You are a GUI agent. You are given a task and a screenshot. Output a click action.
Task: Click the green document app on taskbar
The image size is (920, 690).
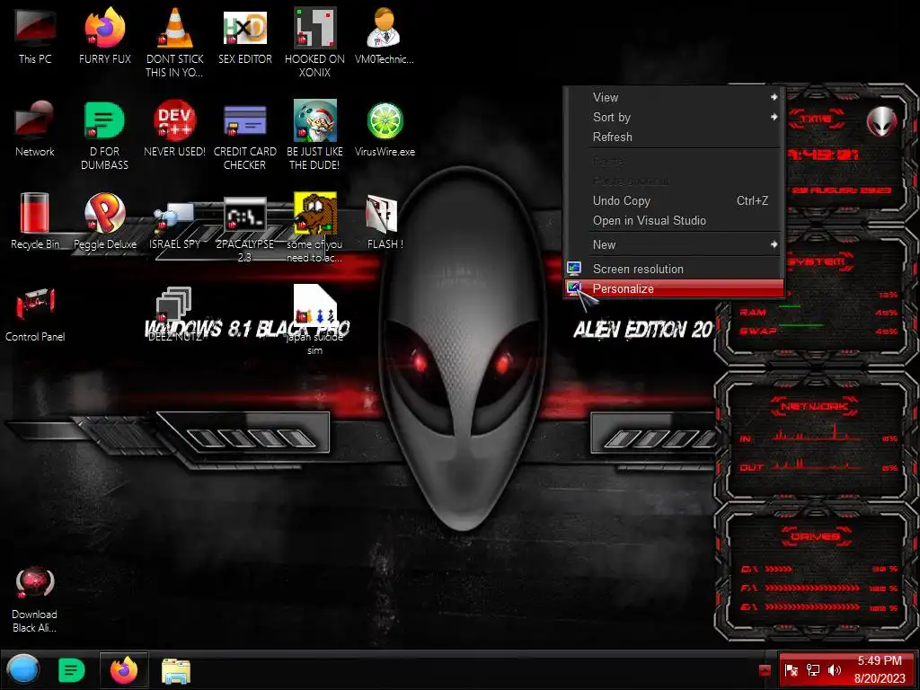pos(72,670)
